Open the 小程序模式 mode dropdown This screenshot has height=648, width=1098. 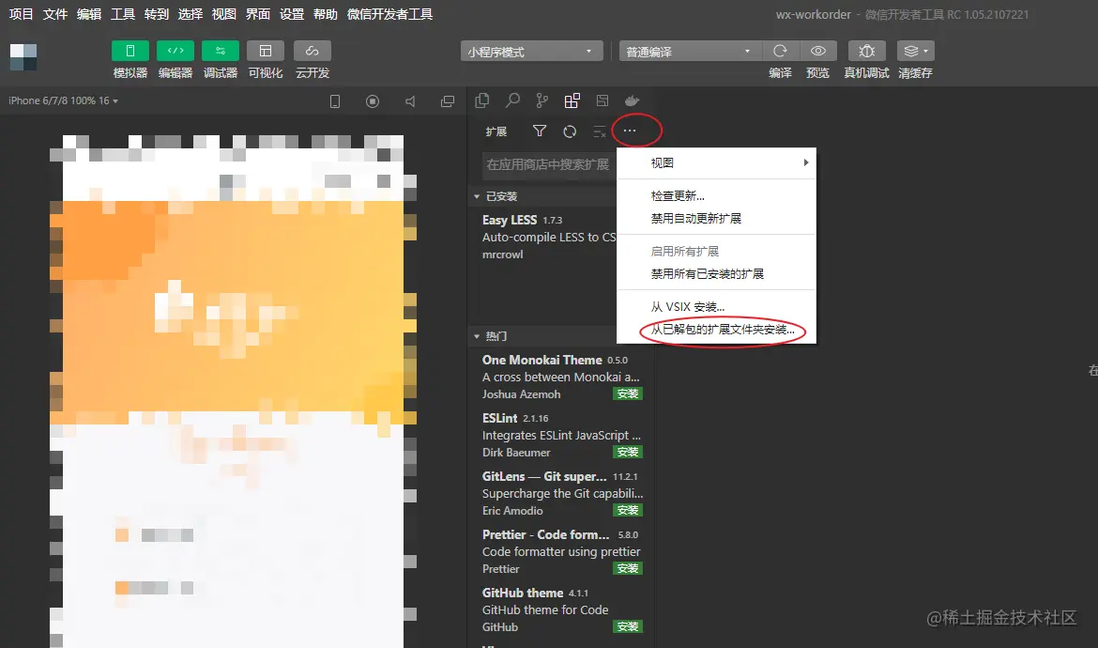(x=531, y=51)
